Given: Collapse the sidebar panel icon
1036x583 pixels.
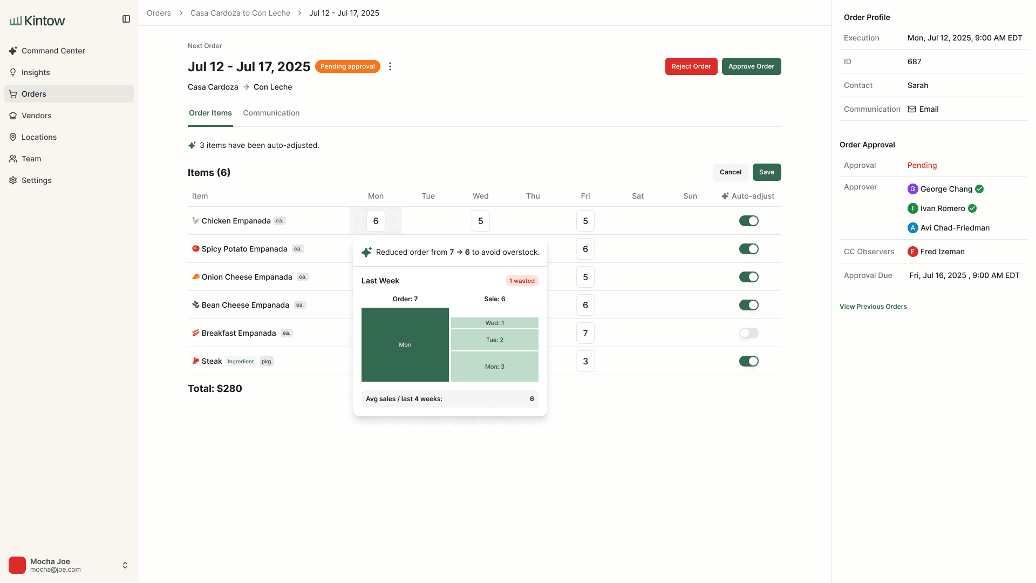Looking at the screenshot, I should pos(126,19).
